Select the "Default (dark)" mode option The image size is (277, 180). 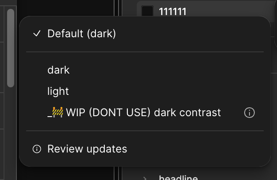click(x=145, y=34)
